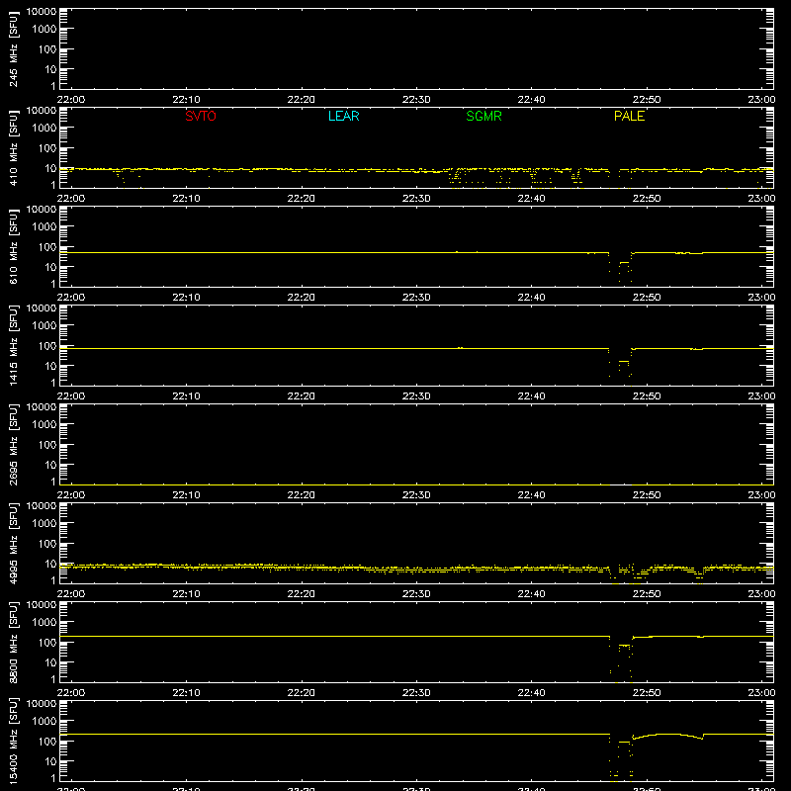Click 22:30 time label below 245 MHz panel
This screenshot has height=791, width=791.
pos(416,100)
